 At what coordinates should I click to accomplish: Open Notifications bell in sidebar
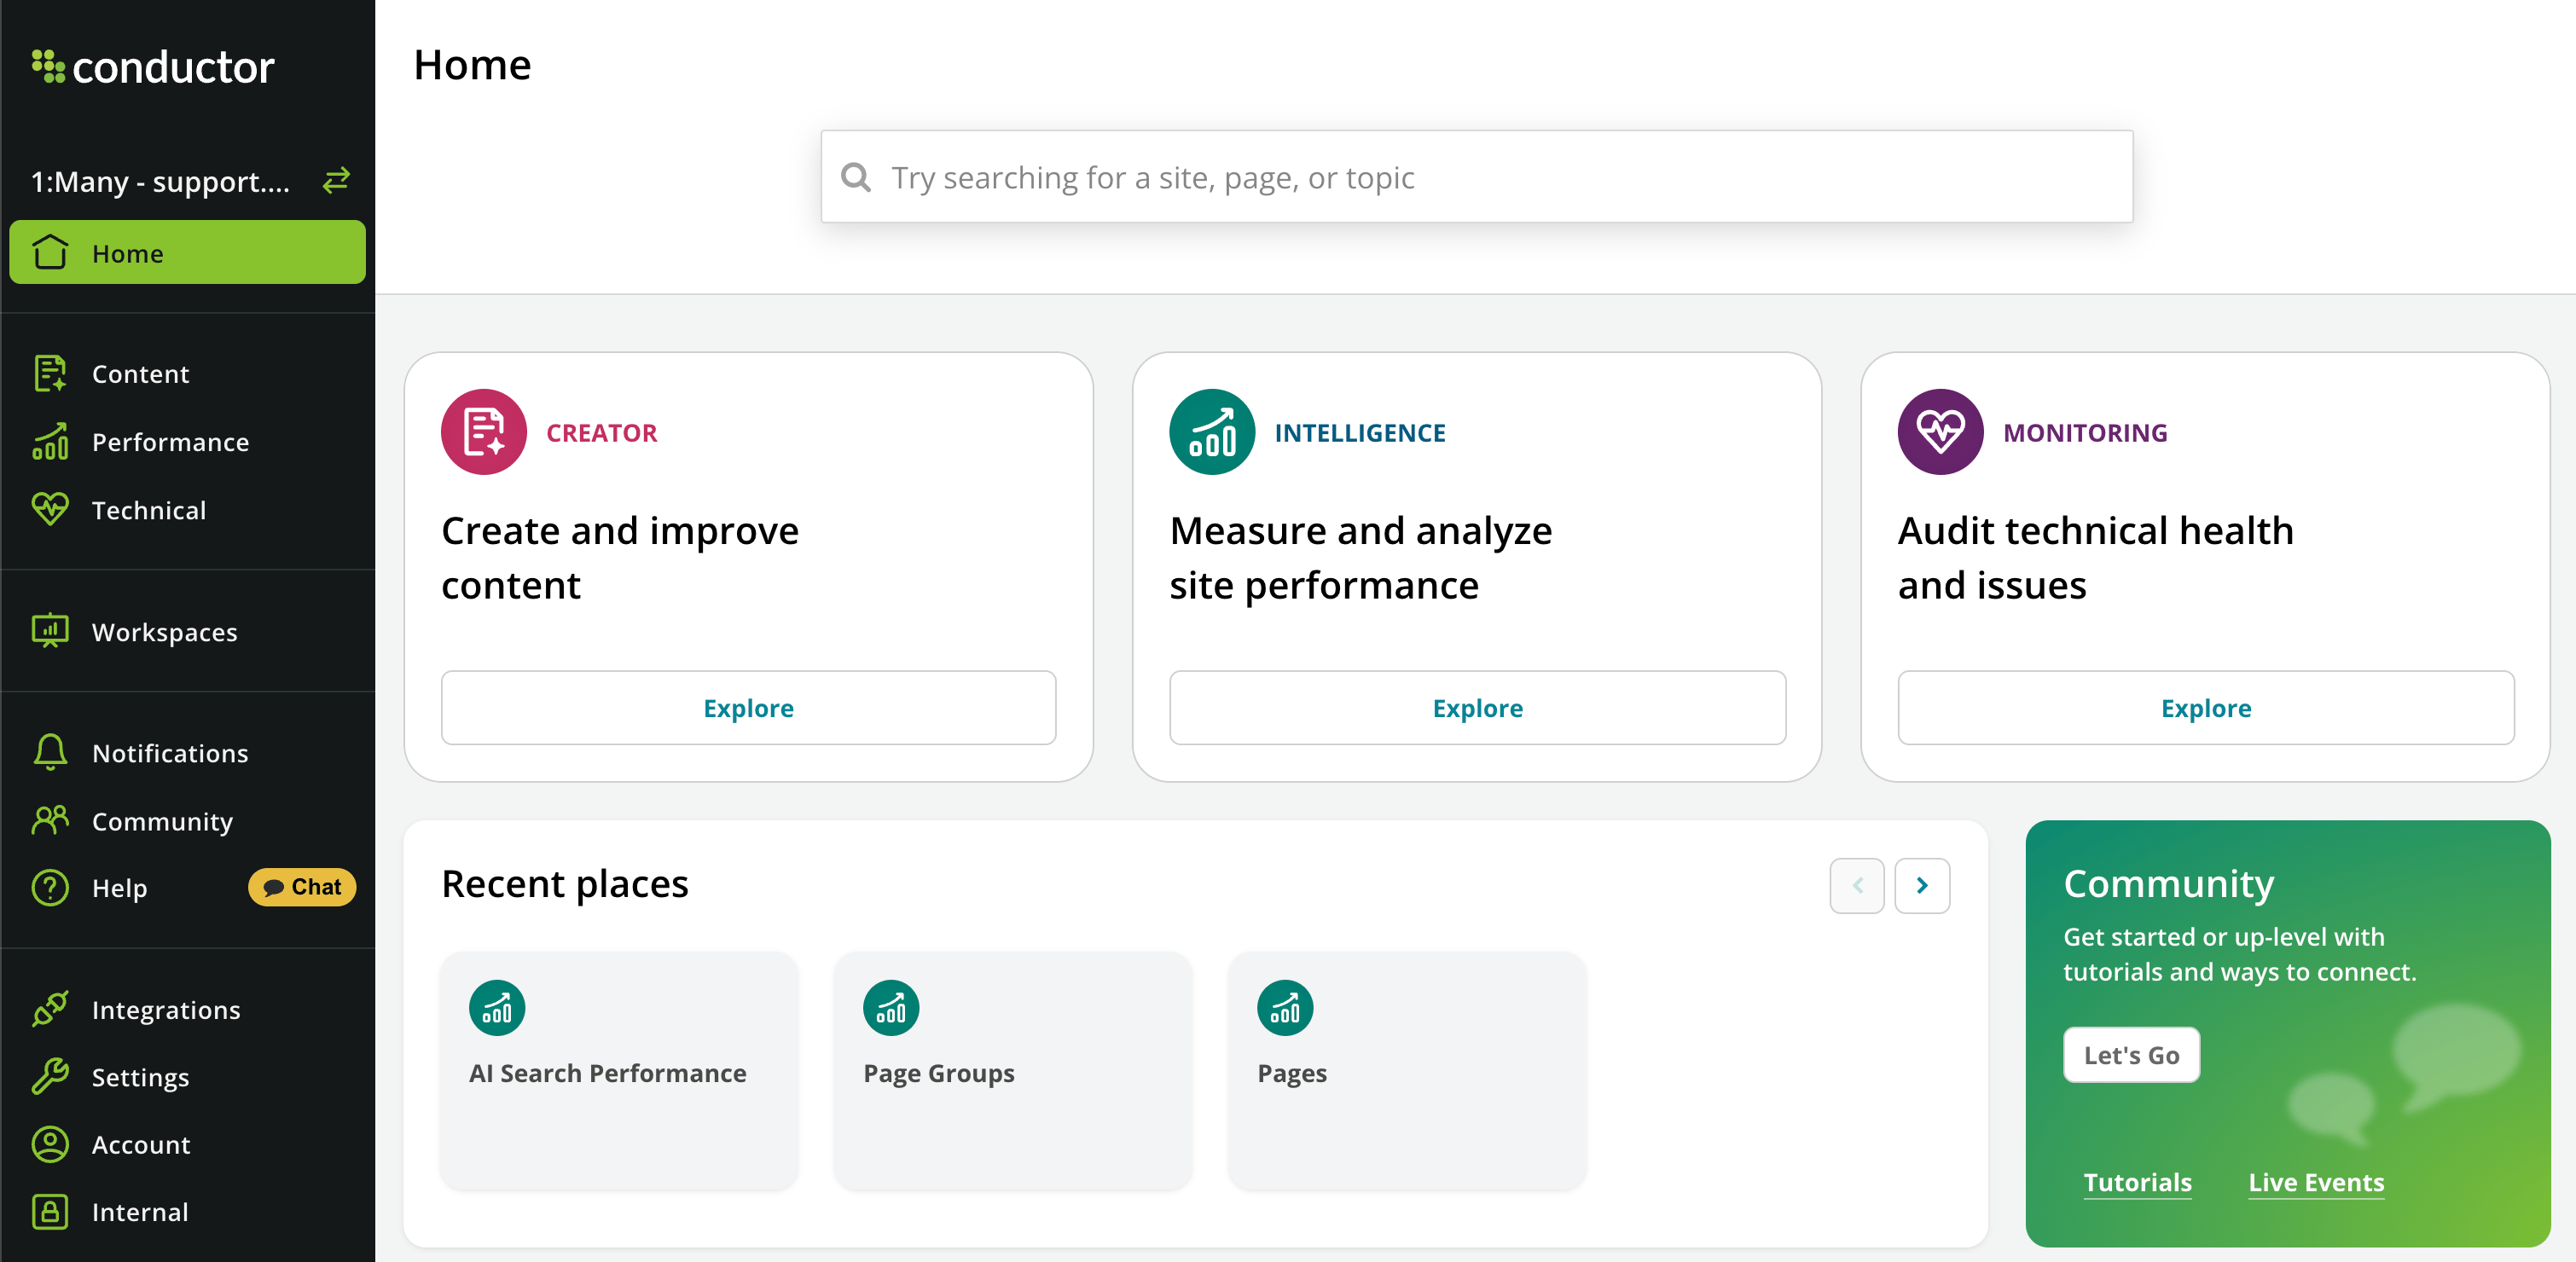(x=50, y=752)
